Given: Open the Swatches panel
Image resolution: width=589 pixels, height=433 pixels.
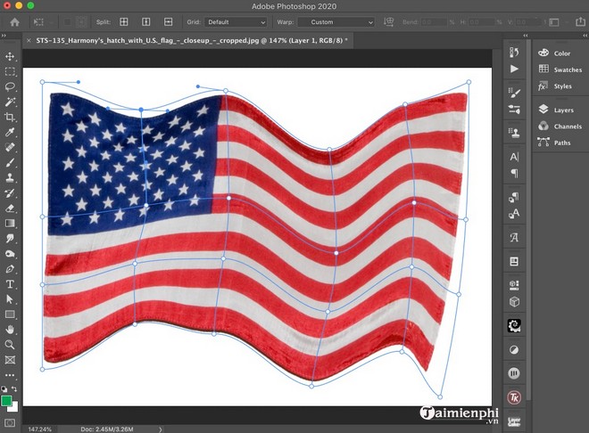Looking at the screenshot, I should (x=560, y=69).
